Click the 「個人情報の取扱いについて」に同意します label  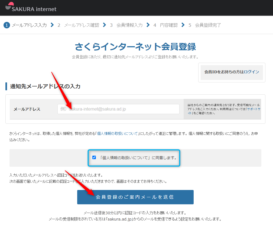click(x=138, y=158)
